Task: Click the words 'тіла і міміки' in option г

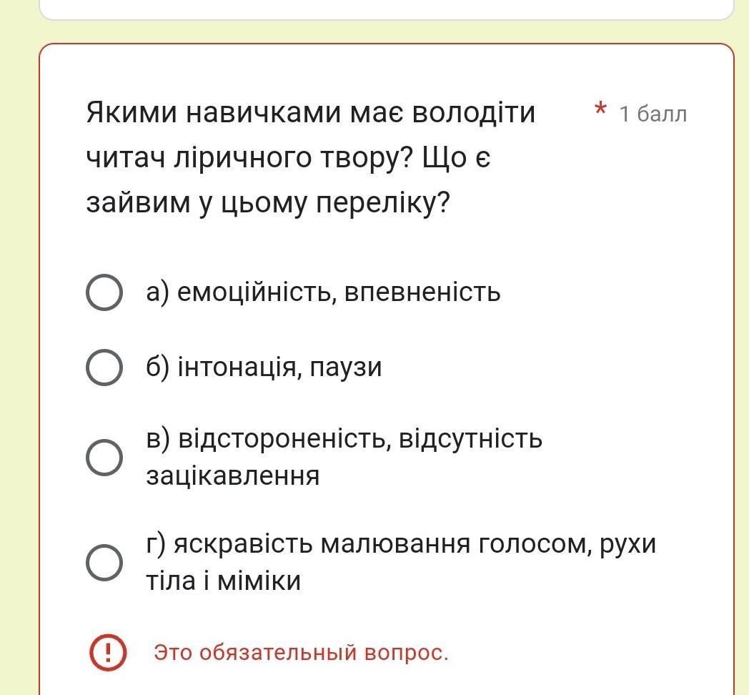Action: tap(224, 581)
